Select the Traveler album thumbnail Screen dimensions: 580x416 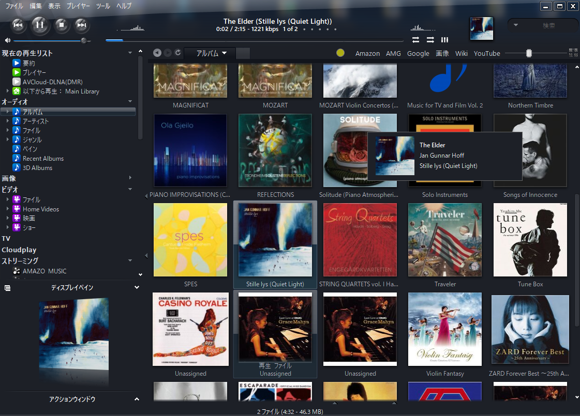point(444,240)
